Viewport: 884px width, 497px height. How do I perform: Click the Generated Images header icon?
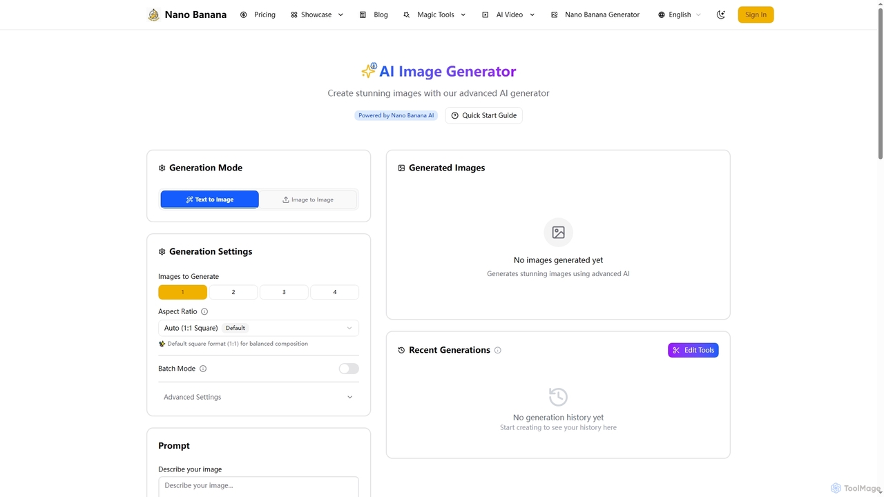[x=401, y=168]
